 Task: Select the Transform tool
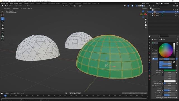3,29
